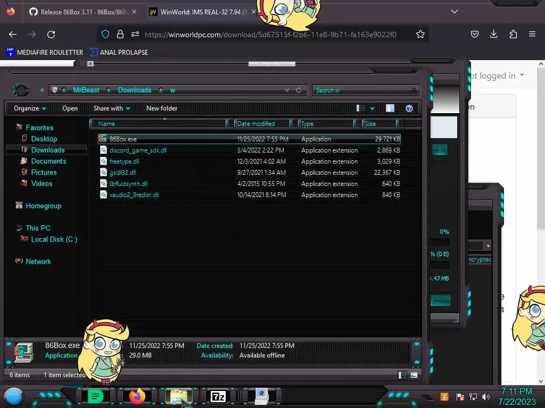This screenshot has height=408, width=545.
Task: Click Downloads in the breadcrumb path
Action: click(135, 90)
